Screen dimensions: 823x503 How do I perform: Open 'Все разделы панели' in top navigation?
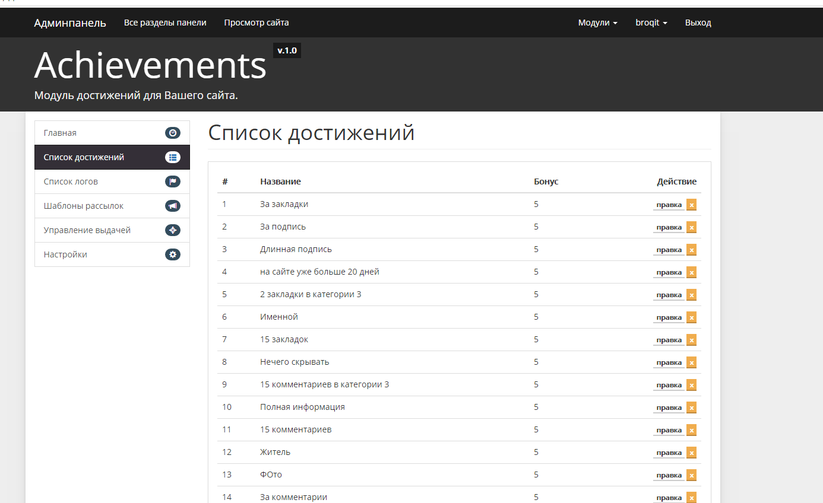[x=165, y=23]
